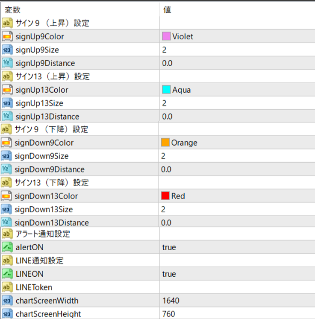Click the boolean icon beside LINEON
315x319 pixels.
coord(7,274)
